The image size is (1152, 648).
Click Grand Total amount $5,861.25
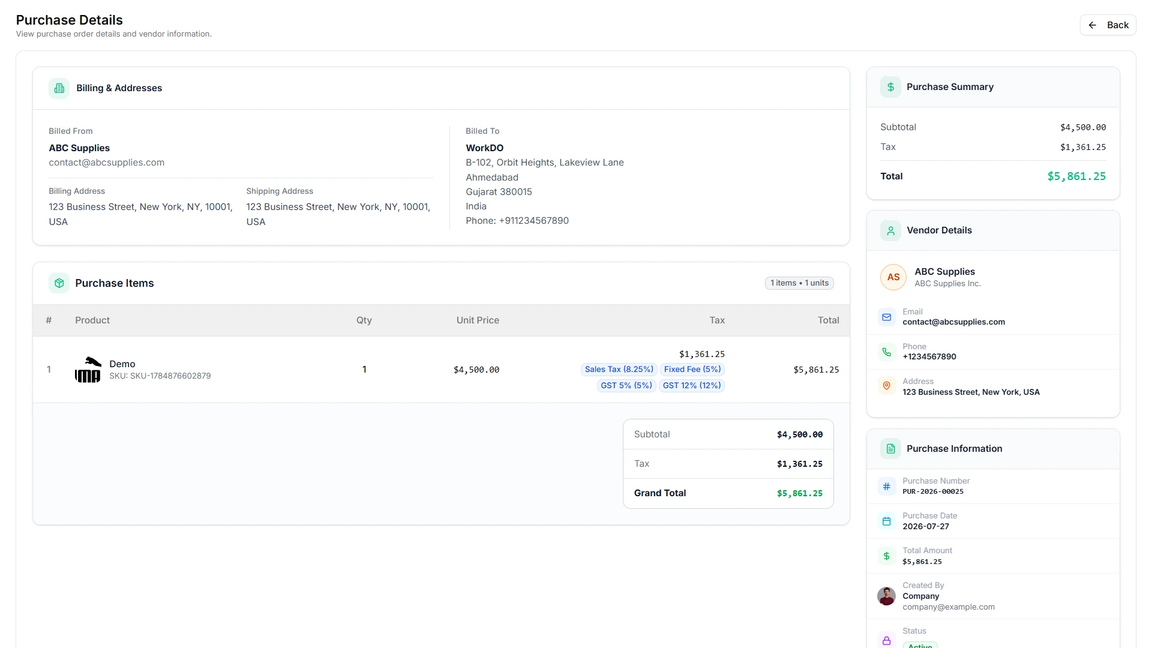point(800,494)
